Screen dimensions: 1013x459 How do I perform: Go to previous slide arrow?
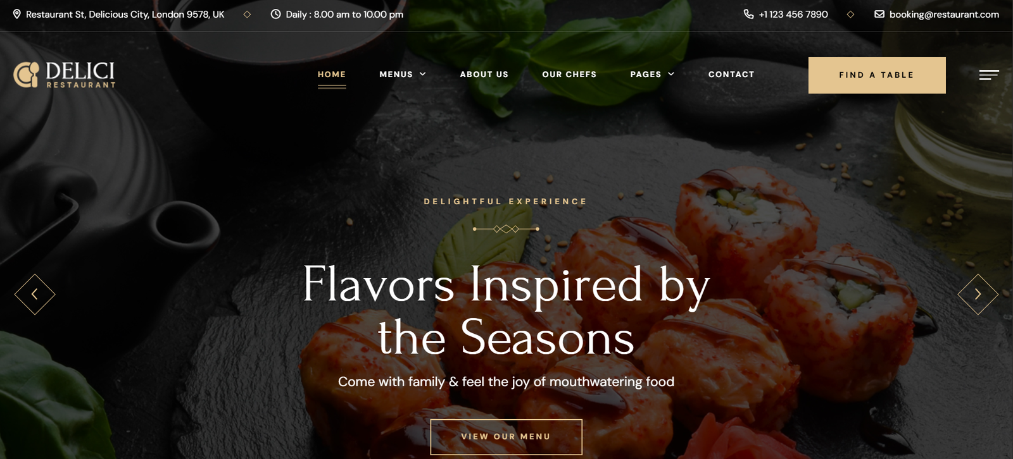[x=35, y=294]
